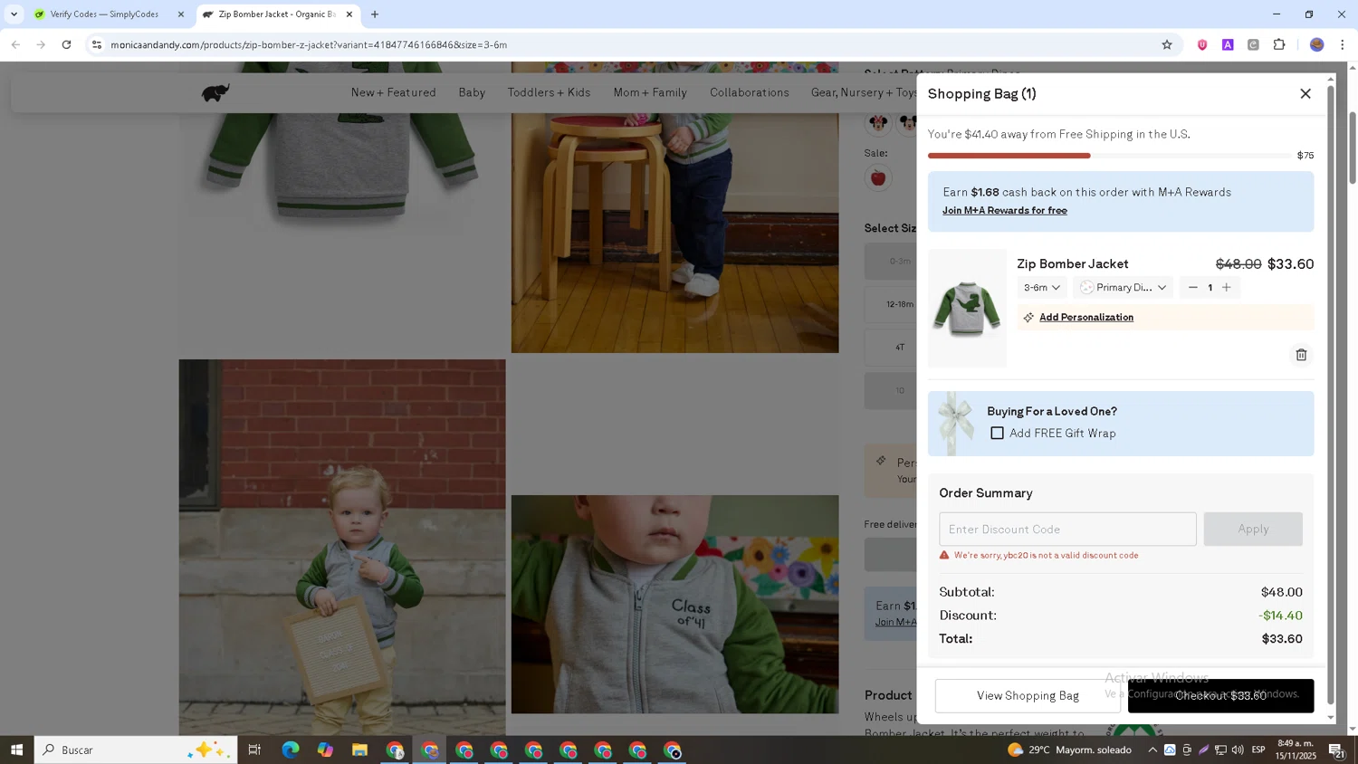
Task: Reload the current page
Action: (x=67, y=44)
